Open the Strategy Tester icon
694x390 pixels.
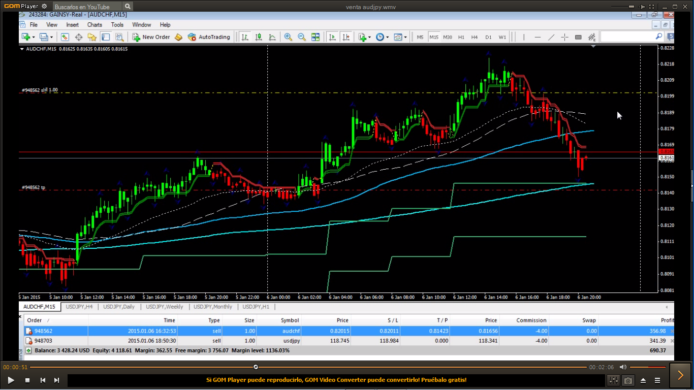119,37
